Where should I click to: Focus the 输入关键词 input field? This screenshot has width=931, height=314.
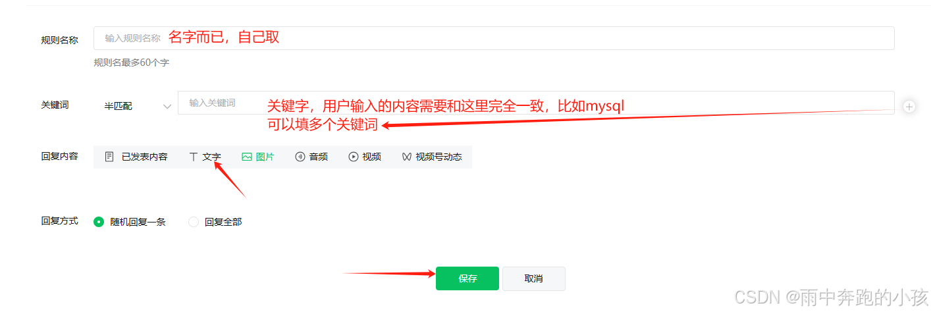coord(536,103)
